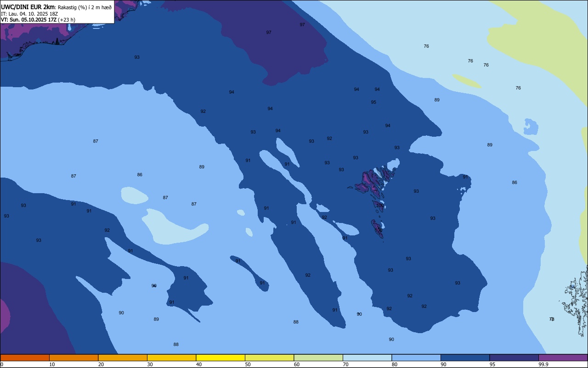
Task: Click the title text "UWC/DINI EUR 2km"
Action: pos(28,7)
